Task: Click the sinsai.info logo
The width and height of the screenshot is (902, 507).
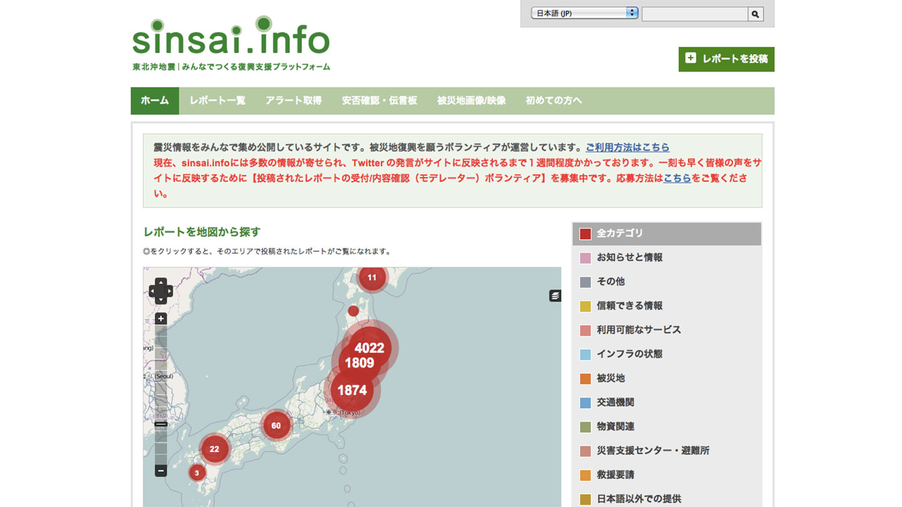Action: (x=231, y=39)
